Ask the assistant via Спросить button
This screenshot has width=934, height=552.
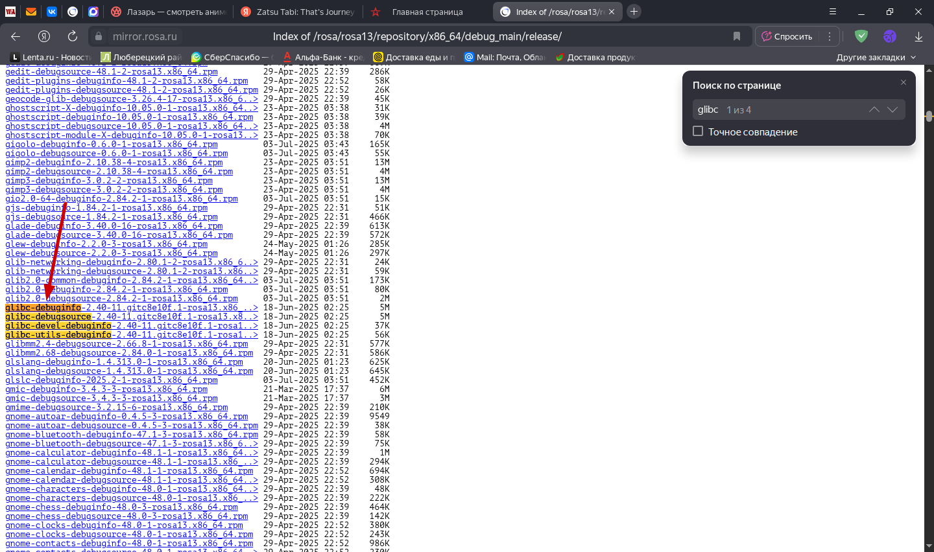[x=787, y=36]
